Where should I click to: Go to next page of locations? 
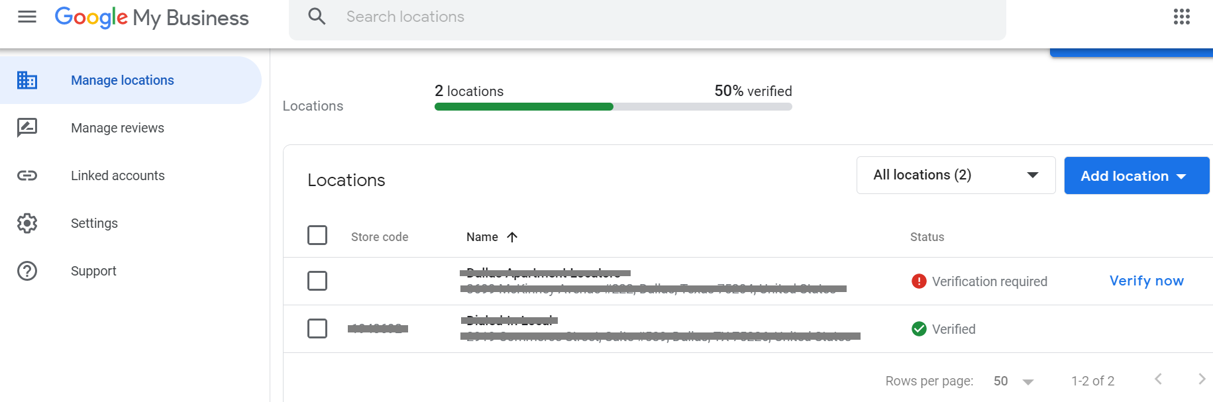pos(1201,379)
